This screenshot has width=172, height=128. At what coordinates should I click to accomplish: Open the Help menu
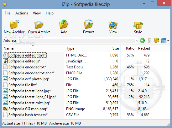50,13
